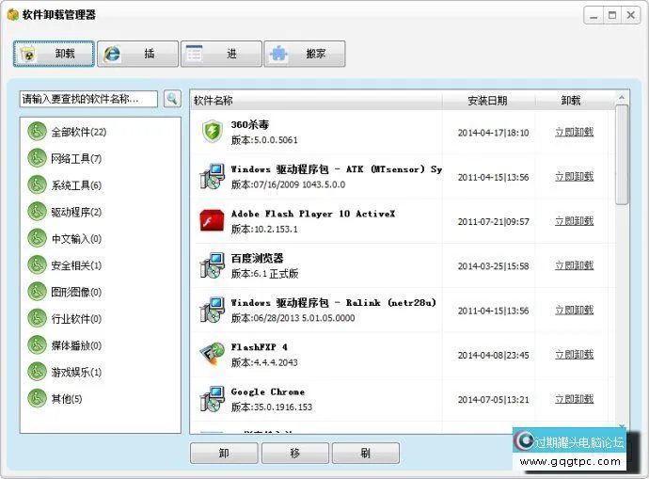Focus the software name search field
Image resolution: width=649 pixels, height=479 pixels.
88,99
